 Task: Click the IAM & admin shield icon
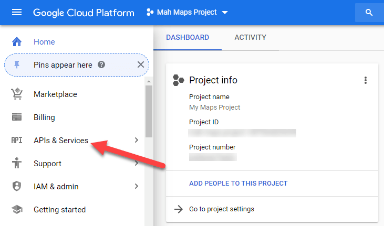pos(17,187)
